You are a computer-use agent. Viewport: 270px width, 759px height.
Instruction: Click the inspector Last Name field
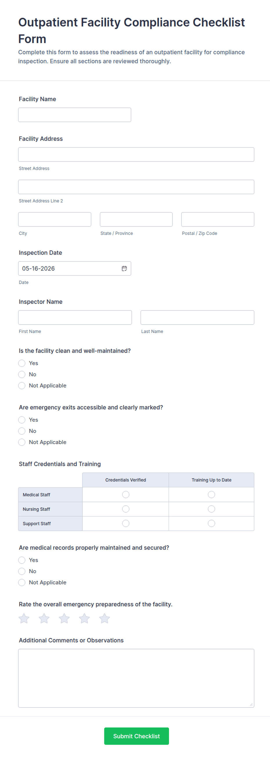[197, 318]
